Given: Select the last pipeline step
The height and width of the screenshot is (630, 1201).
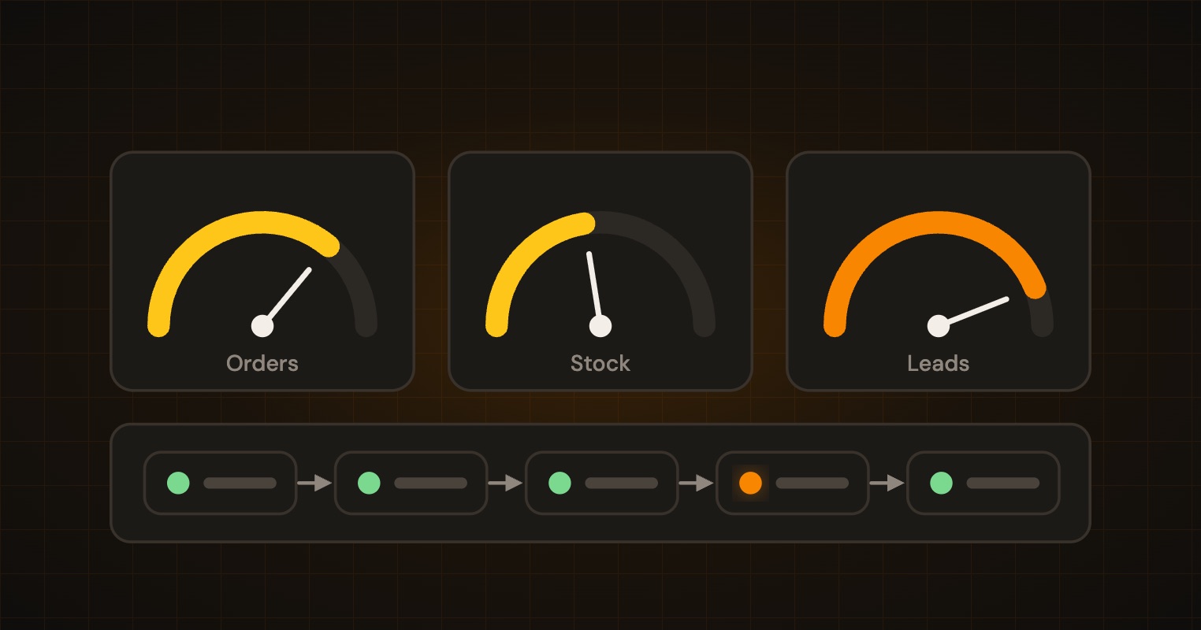Looking at the screenshot, I should click(983, 483).
